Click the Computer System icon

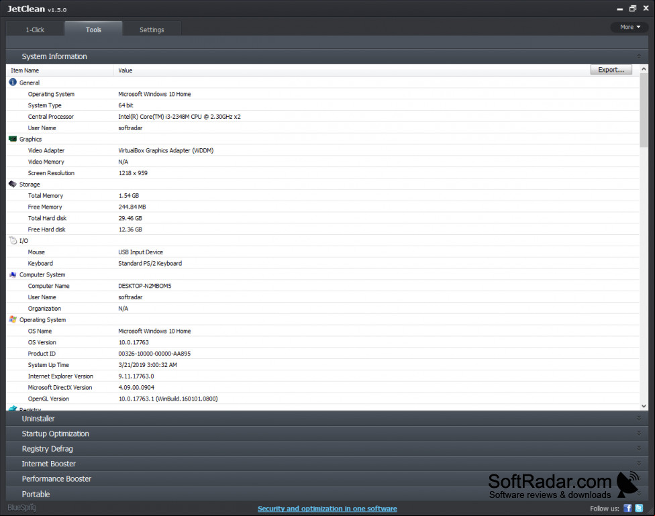coord(13,274)
